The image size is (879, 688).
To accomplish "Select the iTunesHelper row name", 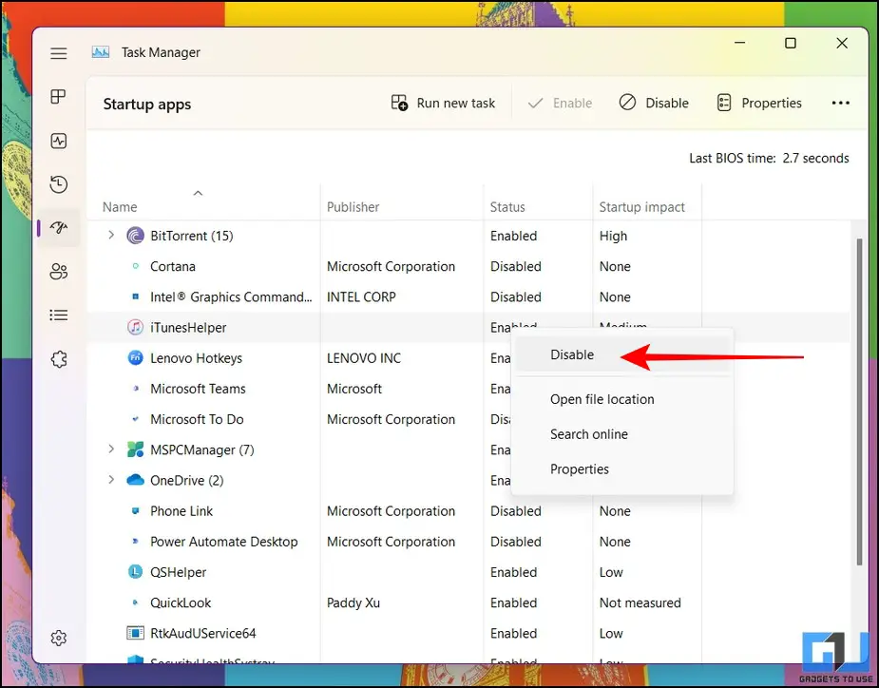I will (188, 328).
